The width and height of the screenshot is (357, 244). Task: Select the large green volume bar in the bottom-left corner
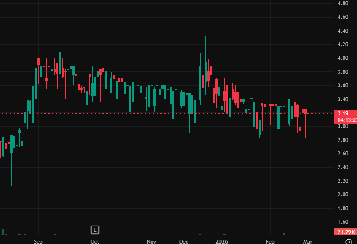click(4, 232)
